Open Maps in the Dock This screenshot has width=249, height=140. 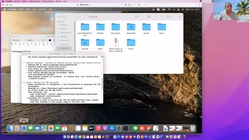point(44,128)
